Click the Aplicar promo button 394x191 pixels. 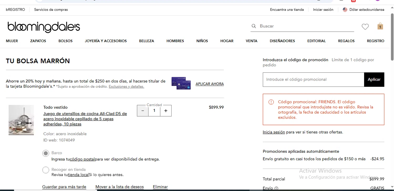tap(374, 80)
